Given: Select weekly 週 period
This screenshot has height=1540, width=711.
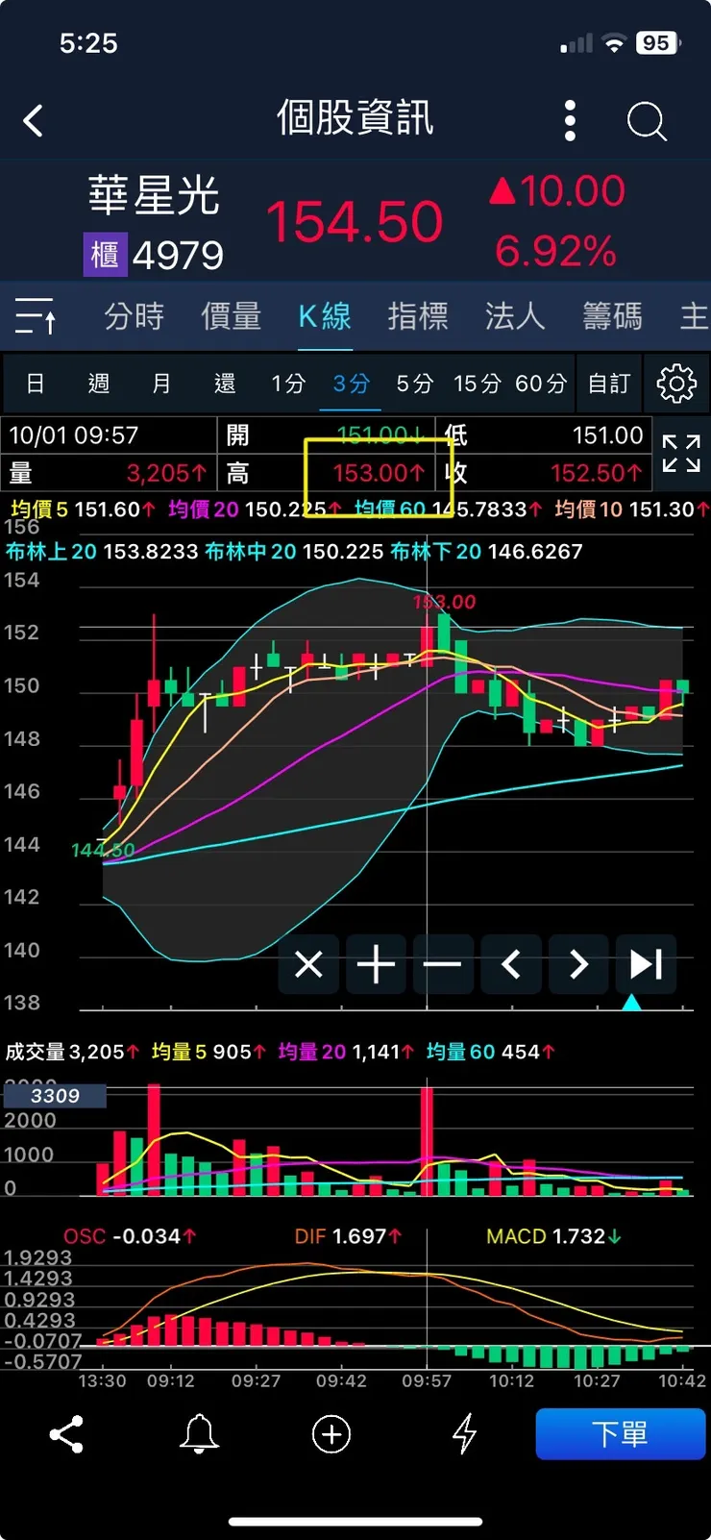Looking at the screenshot, I should click(x=98, y=384).
